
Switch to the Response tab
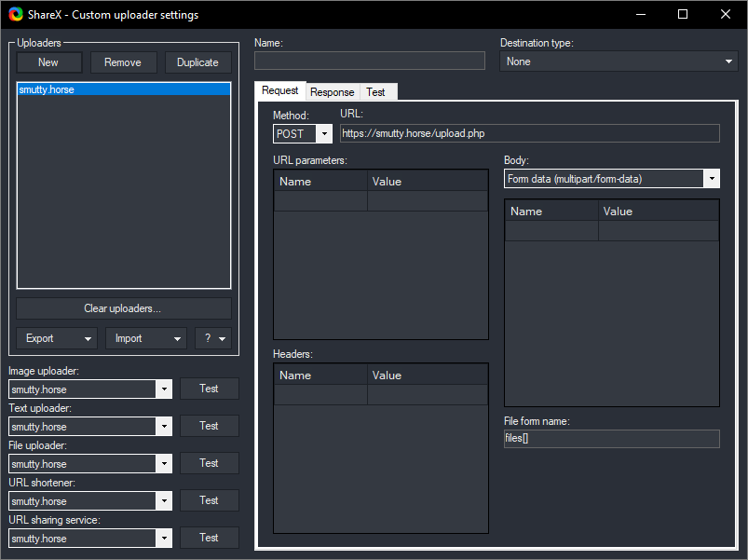click(333, 92)
